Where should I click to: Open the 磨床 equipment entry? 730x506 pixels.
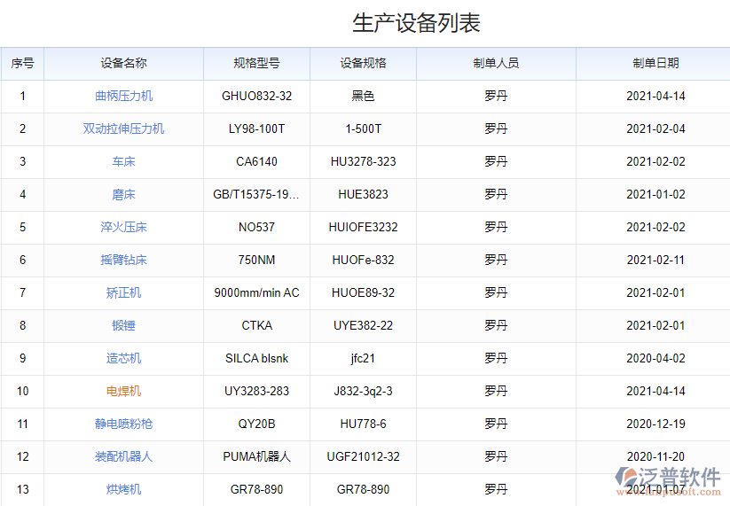(x=123, y=194)
